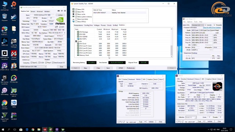Click the GPU name field in GPU-Z

coord(42,15)
